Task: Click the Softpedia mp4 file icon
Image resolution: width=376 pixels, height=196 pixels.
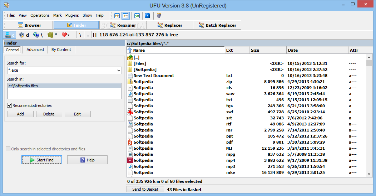Action: coord(130,160)
